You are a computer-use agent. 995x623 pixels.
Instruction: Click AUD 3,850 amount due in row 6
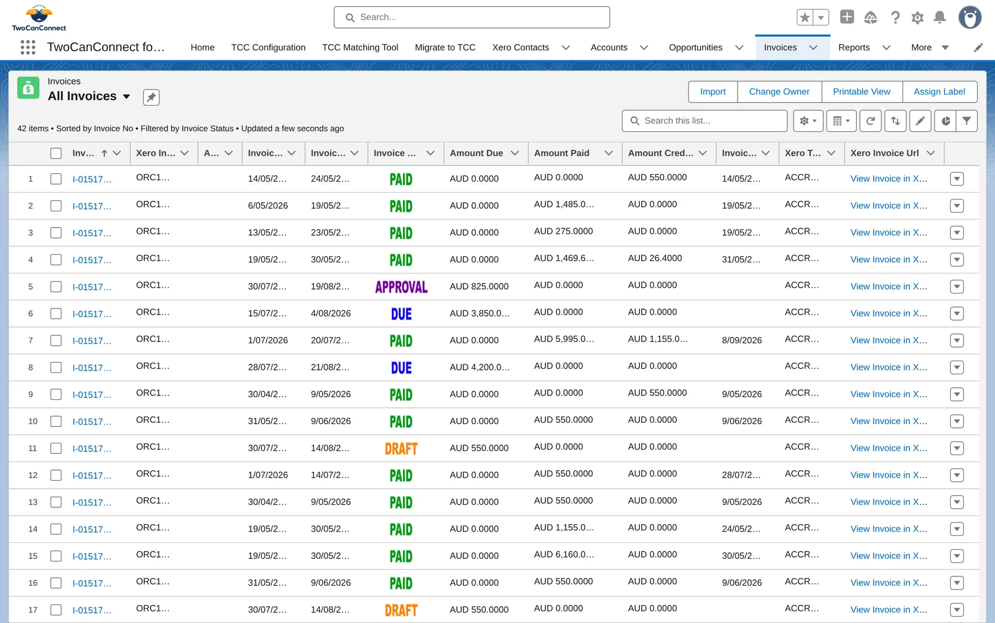pyautogui.click(x=479, y=314)
